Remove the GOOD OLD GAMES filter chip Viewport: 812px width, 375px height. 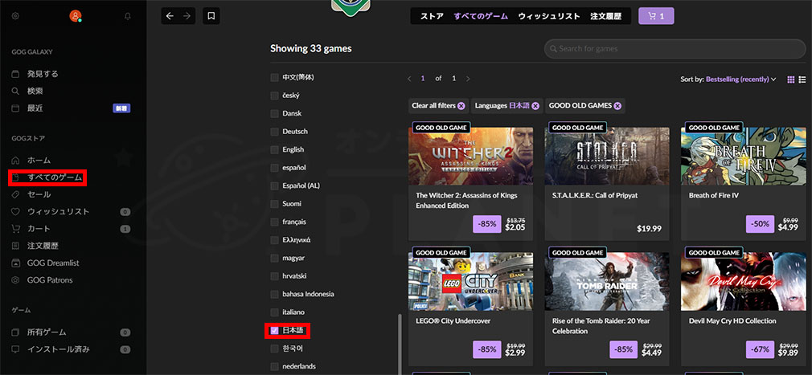(x=617, y=105)
